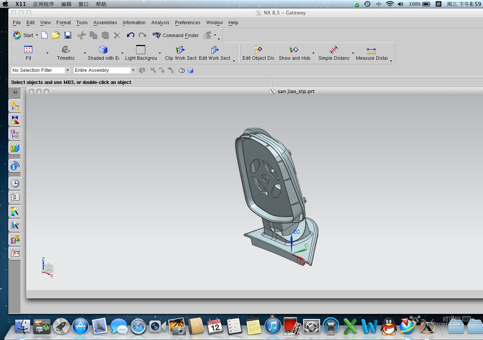The height and width of the screenshot is (340, 483).
Task: Open QQ penguin app from the Dock
Action: coord(389,326)
